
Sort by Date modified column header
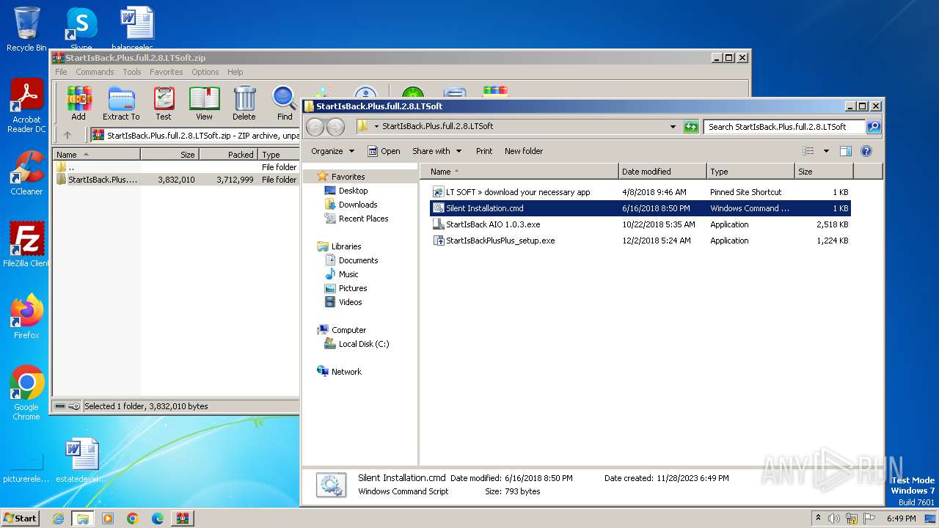[662, 172]
